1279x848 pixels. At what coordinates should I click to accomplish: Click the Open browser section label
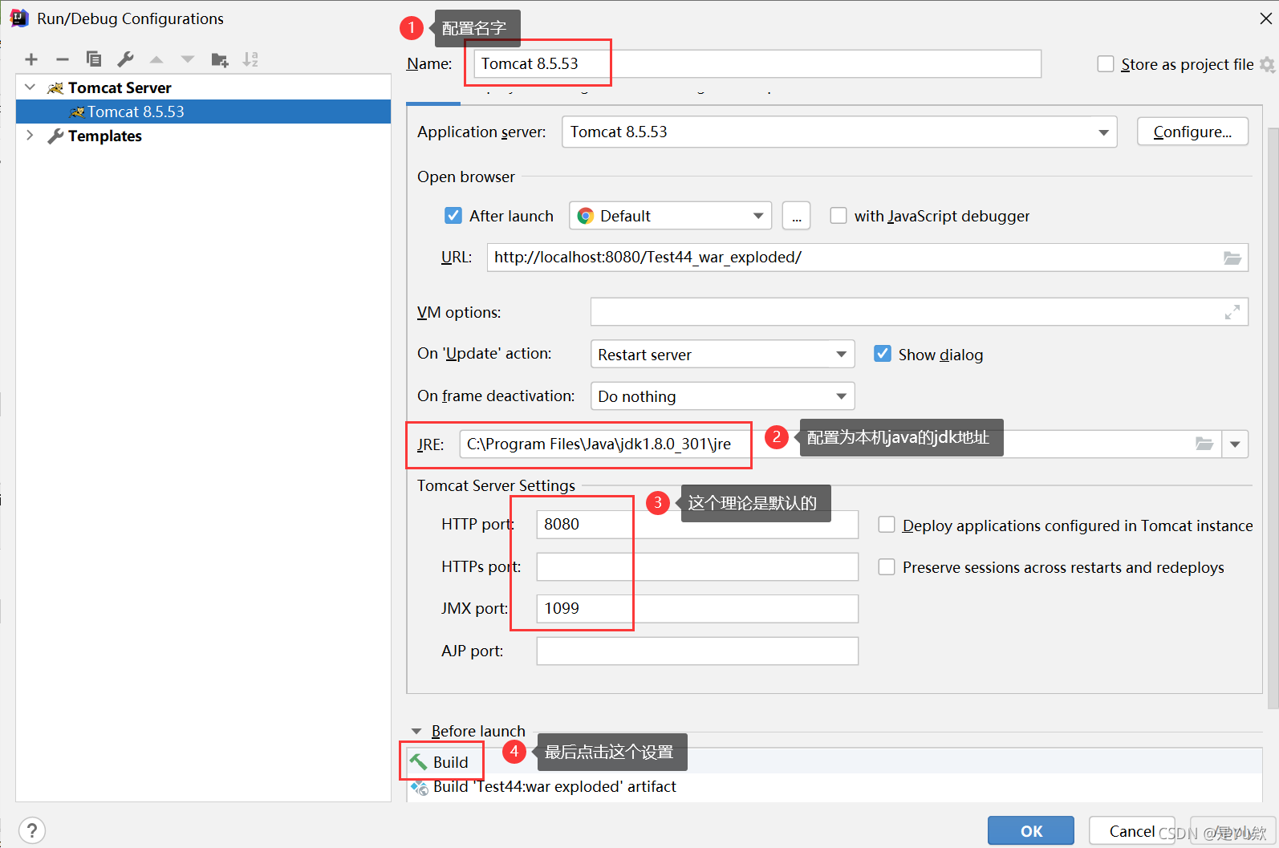click(466, 176)
